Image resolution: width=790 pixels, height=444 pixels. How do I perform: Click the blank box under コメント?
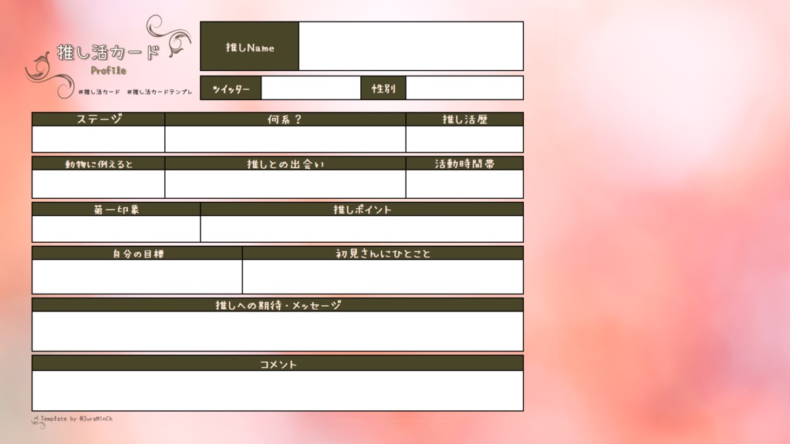(x=278, y=391)
